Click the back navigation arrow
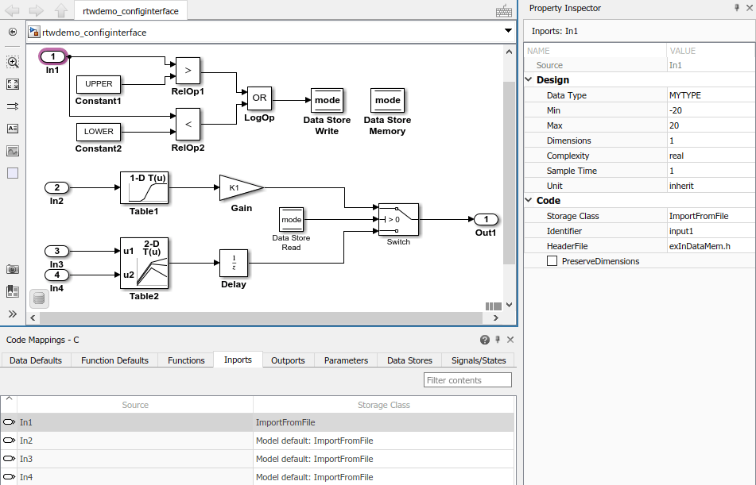This screenshot has height=485, width=756. coord(12,11)
